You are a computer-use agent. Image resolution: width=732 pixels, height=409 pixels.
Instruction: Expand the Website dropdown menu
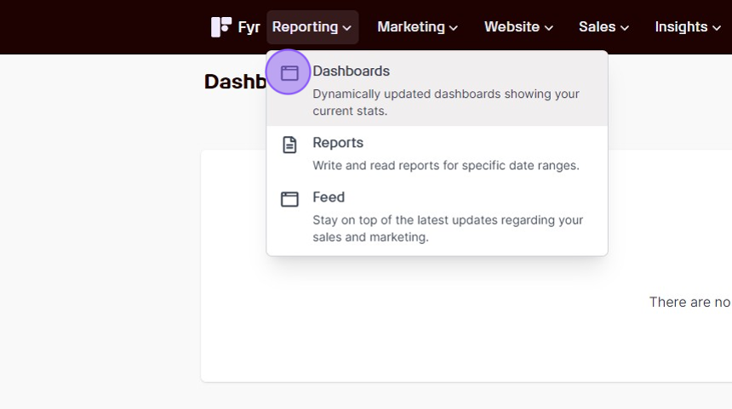(x=518, y=27)
